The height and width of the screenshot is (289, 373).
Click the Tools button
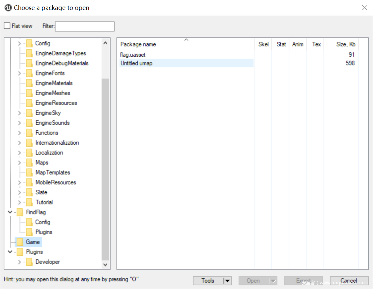tap(208, 281)
